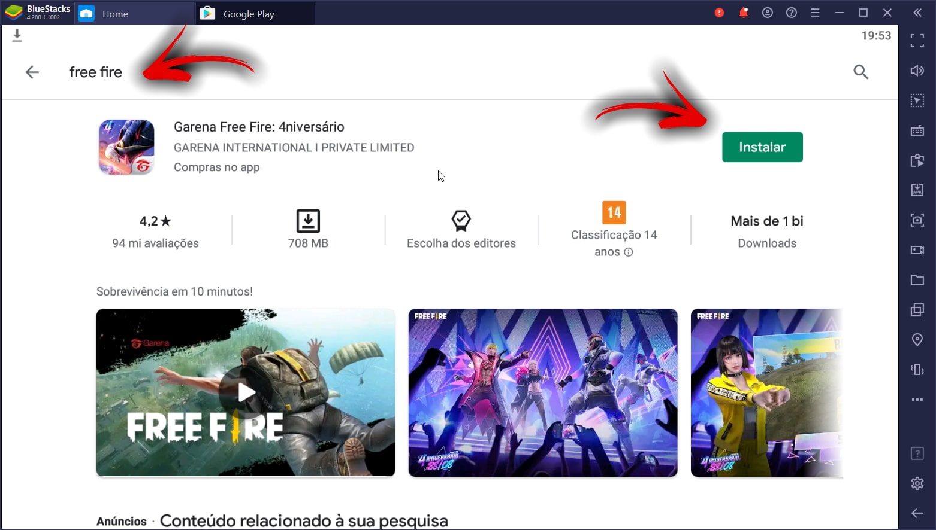Open the settings gear icon
The width and height of the screenshot is (936, 530).
pyautogui.click(x=917, y=483)
